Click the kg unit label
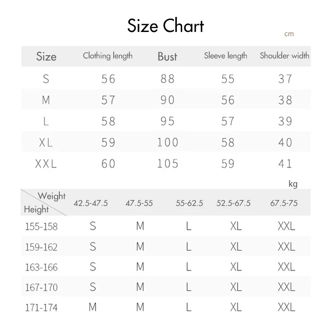The height and width of the screenshot is (332, 332). click(x=293, y=184)
